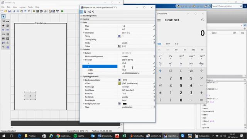The height and width of the screenshot is (139, 247).
Task: Select the Push Button component tool
Action: (x=3, y=21)
